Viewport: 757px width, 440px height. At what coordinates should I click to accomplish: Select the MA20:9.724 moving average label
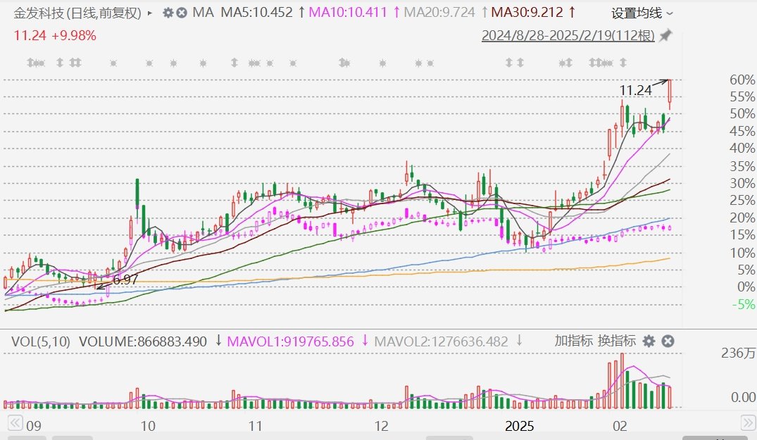coord(439,13)
